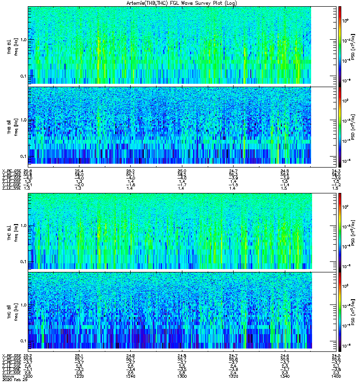359x383 pixels.
Task: Click the '10⁰' tick on the top color bar
Action: [345, 21]
